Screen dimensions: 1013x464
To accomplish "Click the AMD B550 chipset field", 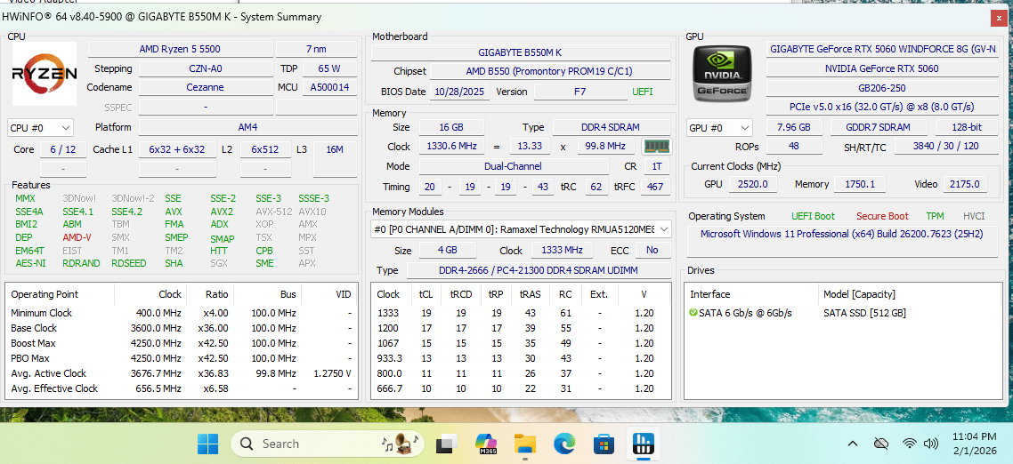I will tap(550, 71).
